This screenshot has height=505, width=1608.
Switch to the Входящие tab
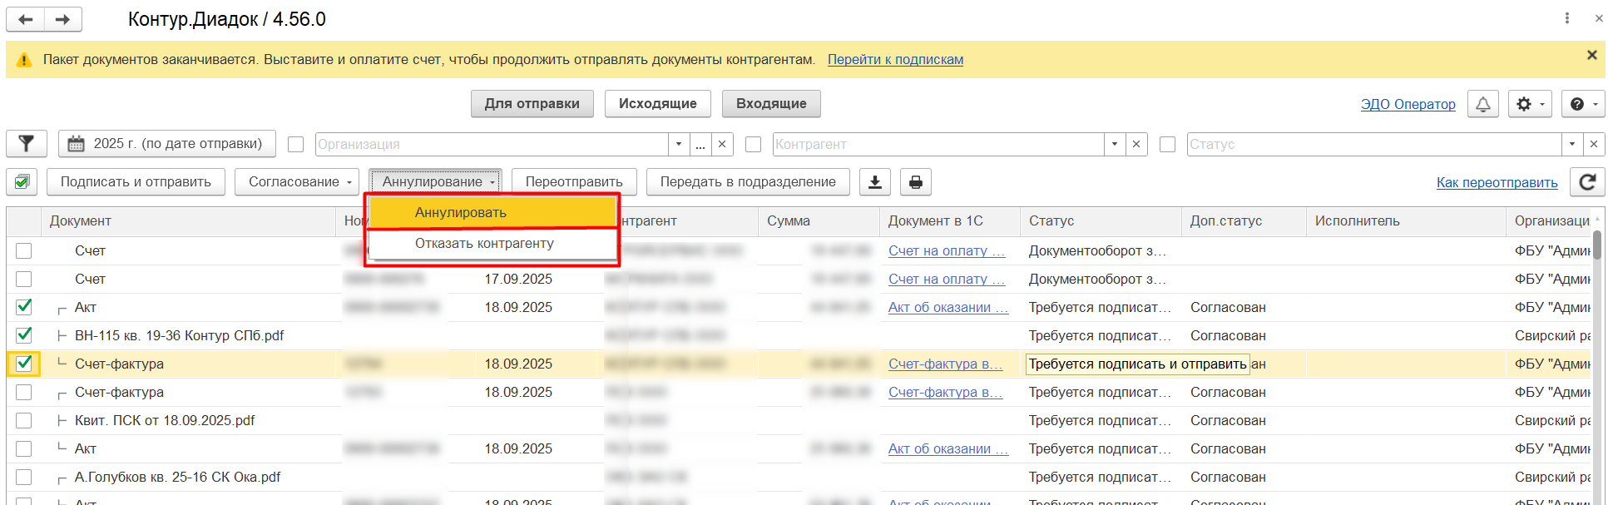[770, 104]
